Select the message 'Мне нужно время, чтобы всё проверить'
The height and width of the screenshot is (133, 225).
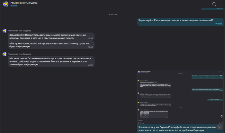(x=51, y=45)
